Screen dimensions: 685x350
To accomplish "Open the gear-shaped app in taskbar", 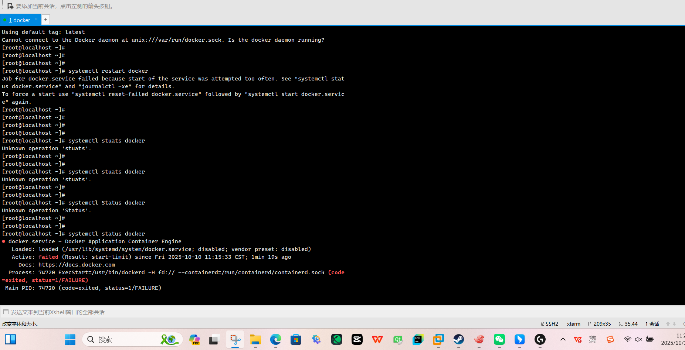I will point(316,339).
